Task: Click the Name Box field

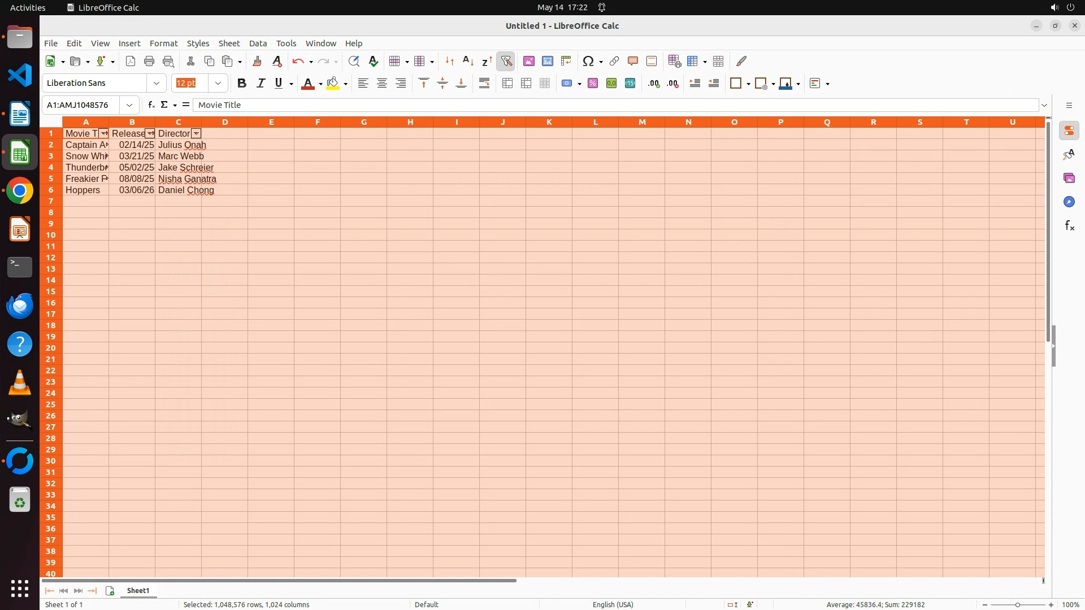Action: coord(81,104)
